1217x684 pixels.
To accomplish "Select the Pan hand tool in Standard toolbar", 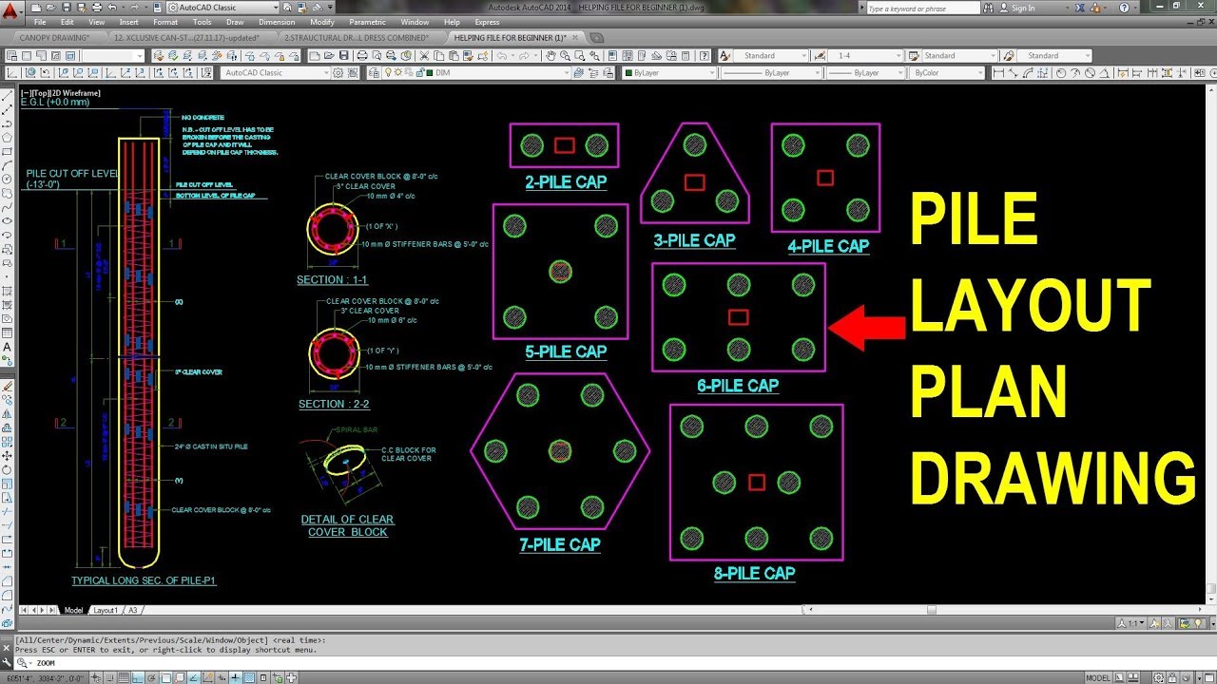I will tap(551, 56).
